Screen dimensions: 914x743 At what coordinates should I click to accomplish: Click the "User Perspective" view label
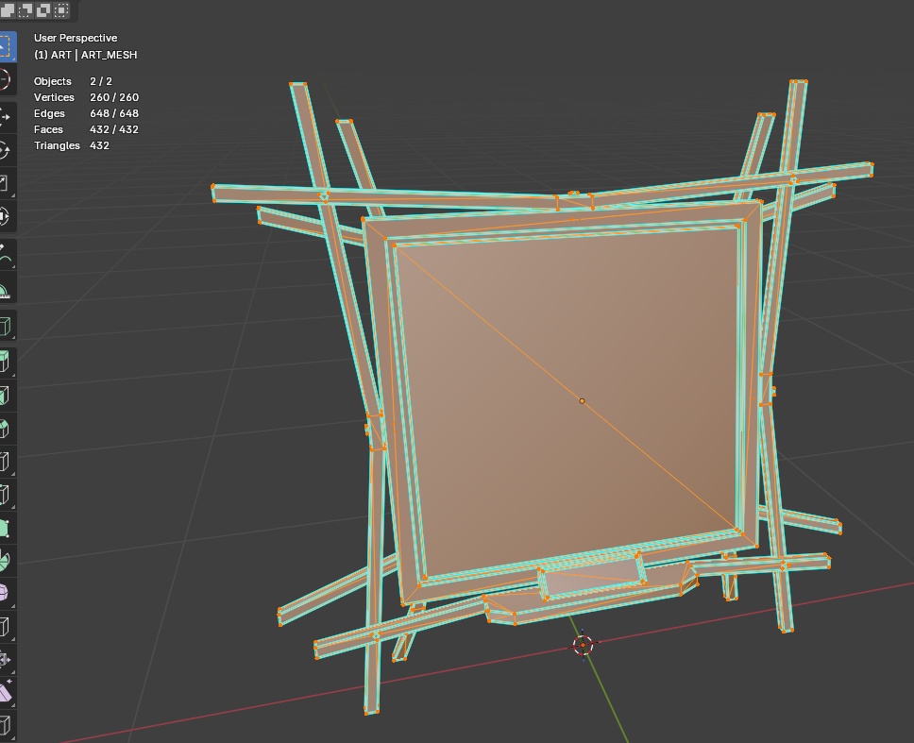76,38
